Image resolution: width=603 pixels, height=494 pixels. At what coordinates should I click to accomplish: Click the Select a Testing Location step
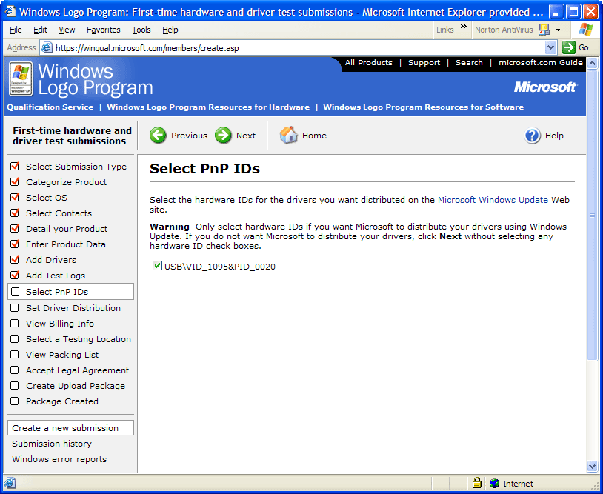point(79,339)
